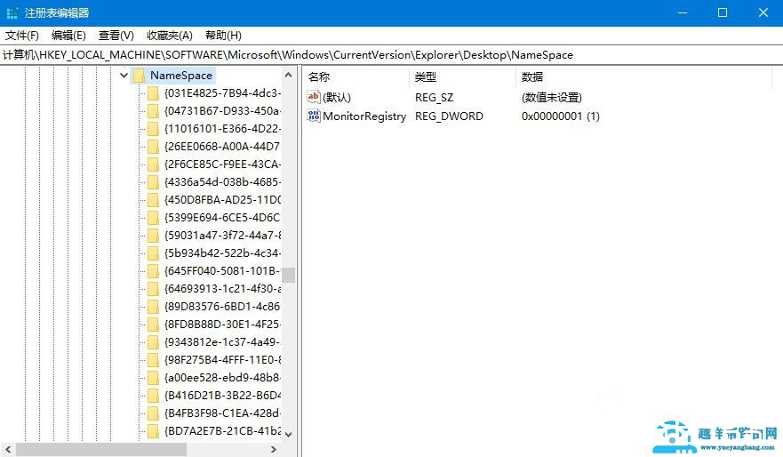The width and height of the screenshot is (783, 457).
Task: Click folder icon of {5399E694-6CE5-4D6C key
Action: (153, 218)
